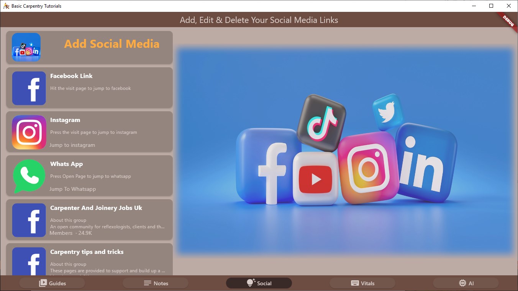This screenshot has width=518, height=291.
Task: Go to the Vitals tab
Action: coord(362,283)
